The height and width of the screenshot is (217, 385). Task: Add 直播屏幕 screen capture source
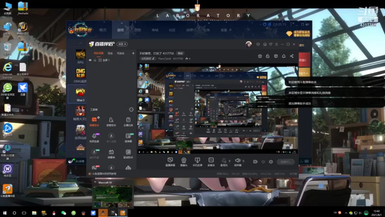(x=170, y=162)
